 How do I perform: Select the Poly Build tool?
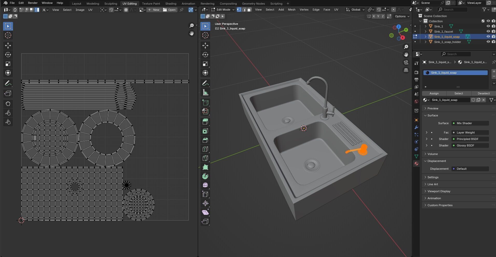pos(205,167)
